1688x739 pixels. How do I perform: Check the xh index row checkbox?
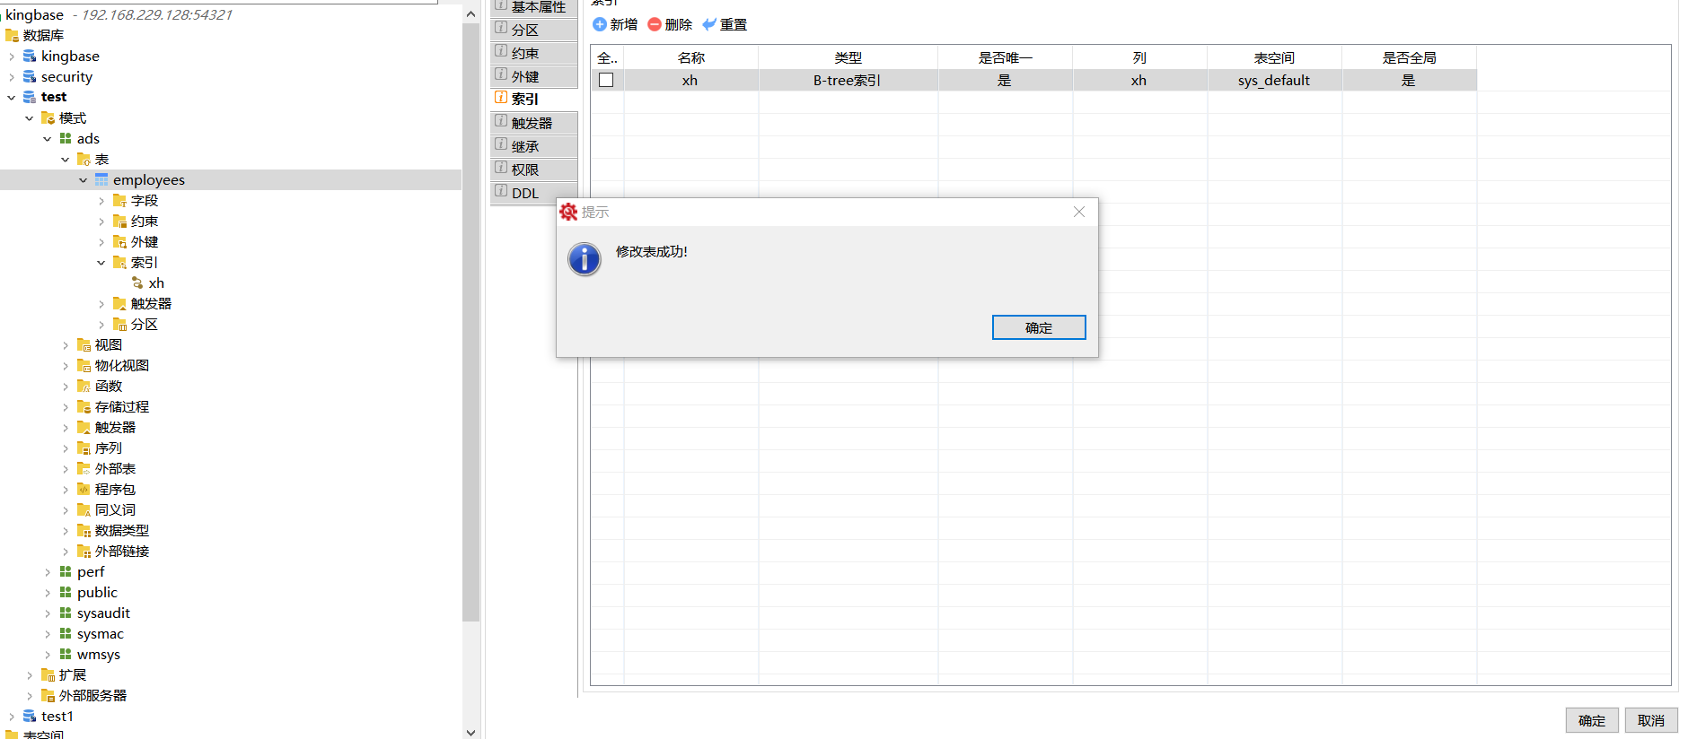point(606,80)
